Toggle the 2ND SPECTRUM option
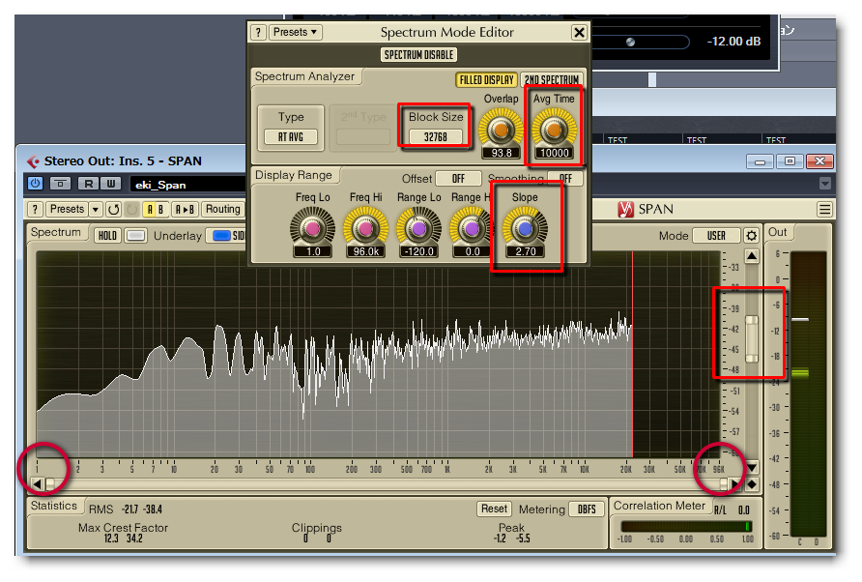Image resolution: width=862 pixels, height=582 pixels. point(552,80)
